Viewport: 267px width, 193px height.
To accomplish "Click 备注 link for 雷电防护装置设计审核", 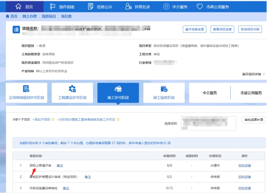I will point(88,177).
